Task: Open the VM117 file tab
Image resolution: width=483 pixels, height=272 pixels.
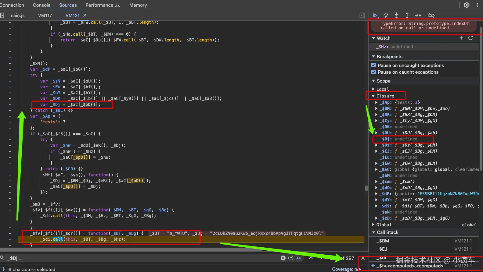Action: point(45,15)
